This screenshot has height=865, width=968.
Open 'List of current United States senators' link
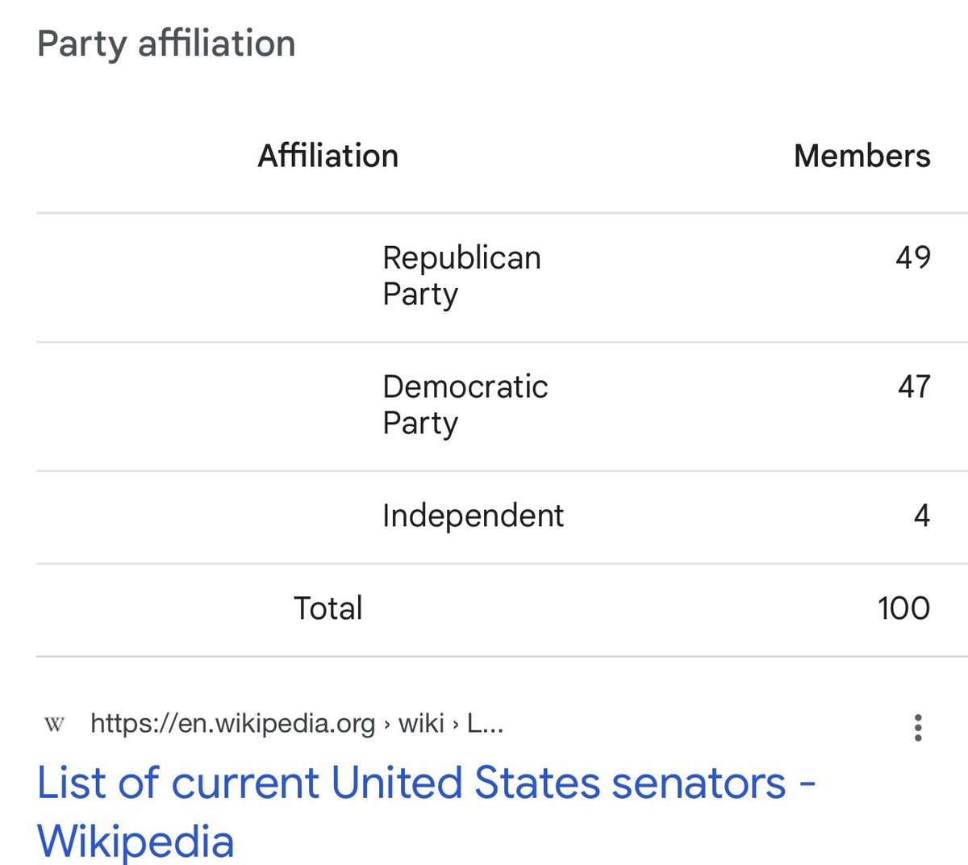[427, 812]
